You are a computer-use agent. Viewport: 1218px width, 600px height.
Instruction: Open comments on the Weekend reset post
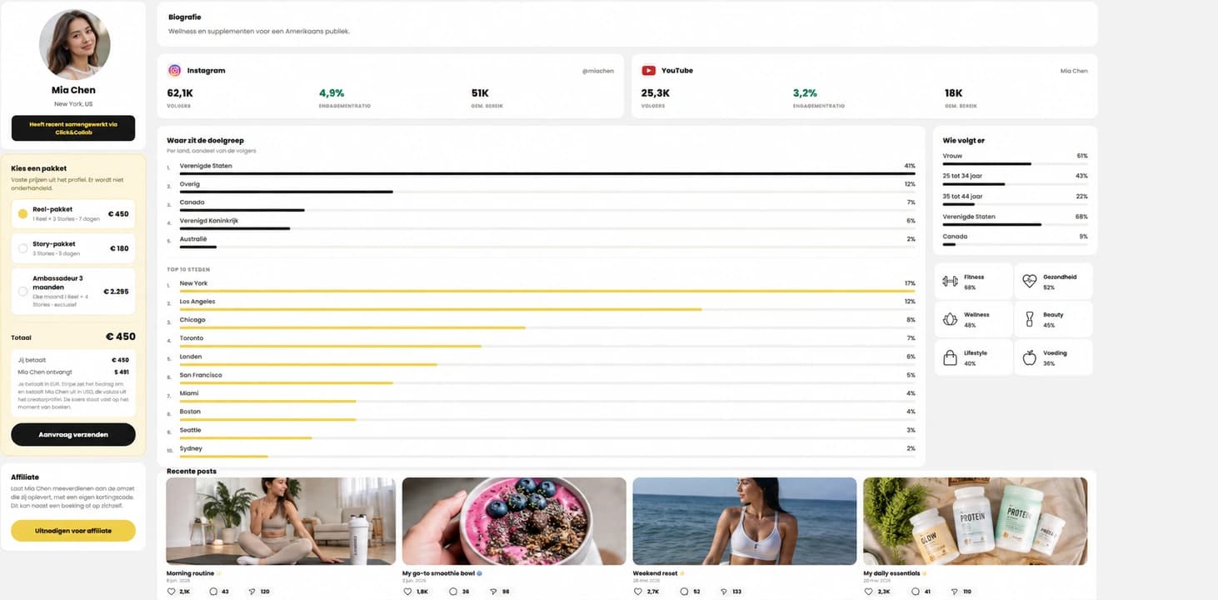[684, 592]
